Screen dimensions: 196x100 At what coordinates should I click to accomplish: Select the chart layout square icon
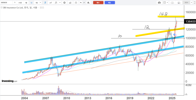(165, 3)
